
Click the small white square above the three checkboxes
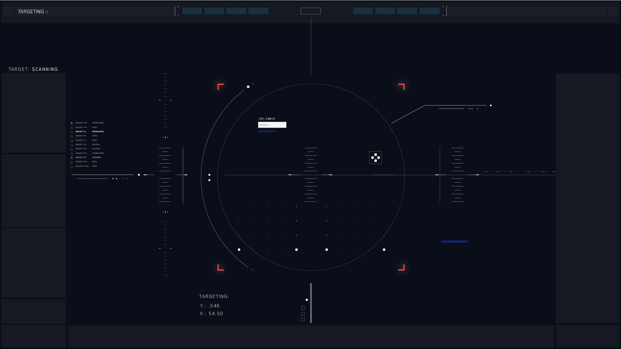point(307,300)
